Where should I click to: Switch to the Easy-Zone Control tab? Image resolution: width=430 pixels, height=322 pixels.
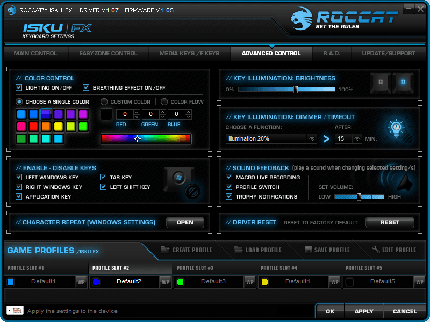point(109,53)
